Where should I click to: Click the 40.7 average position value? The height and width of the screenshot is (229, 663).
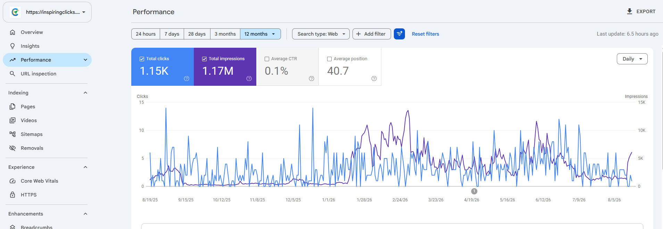(338, 71)
